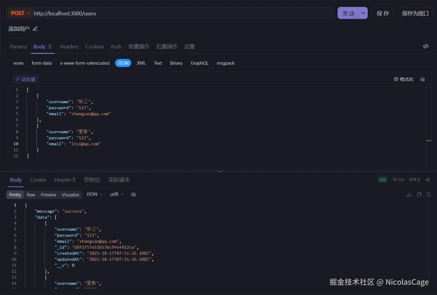The height and width of the screenshot is (295, 437).
Task: Download the response with the download icon
Action: 409,195
